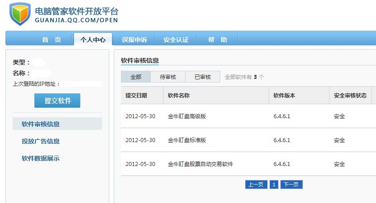Image resolution: width=376 pixels, height=203 pixels.
Task: Go to 误报申诉 tab
Action: pos(135,40)
